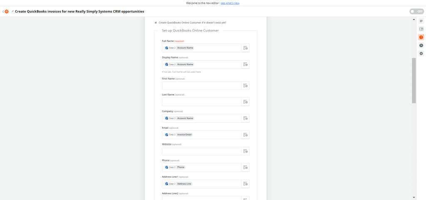
Task: Uncheck Create QuickBooks Online Customer checkbox
Action: [x=156, y=22]
